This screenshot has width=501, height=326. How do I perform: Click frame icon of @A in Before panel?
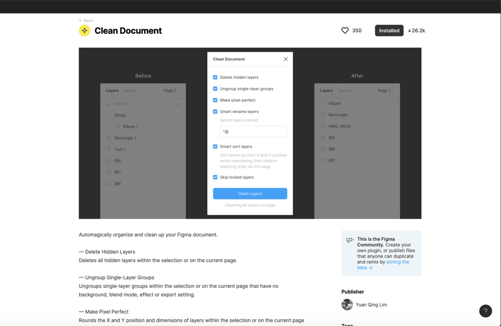click(109, 161)
